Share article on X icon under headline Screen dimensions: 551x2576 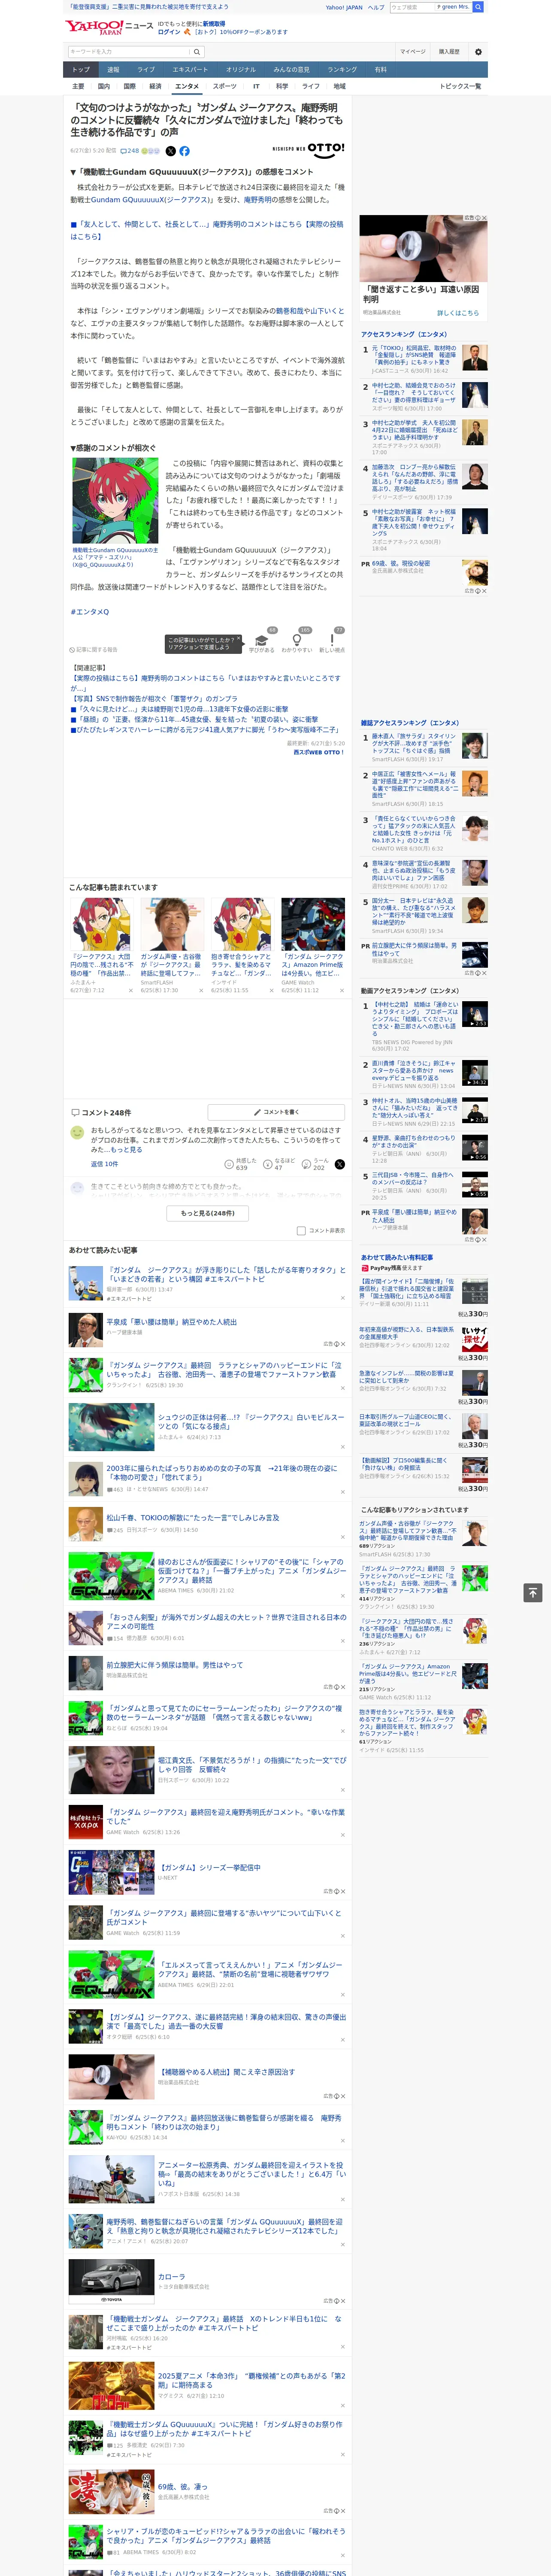tap(170, 151)
